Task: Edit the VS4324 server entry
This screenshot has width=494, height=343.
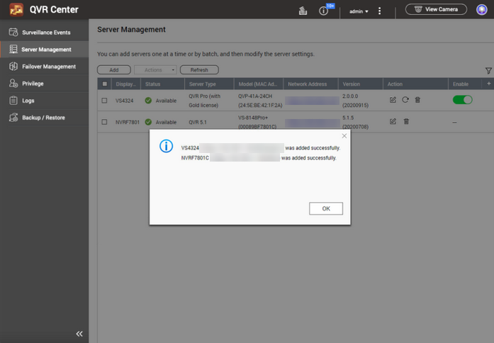Action: click(x=393, y=100)
